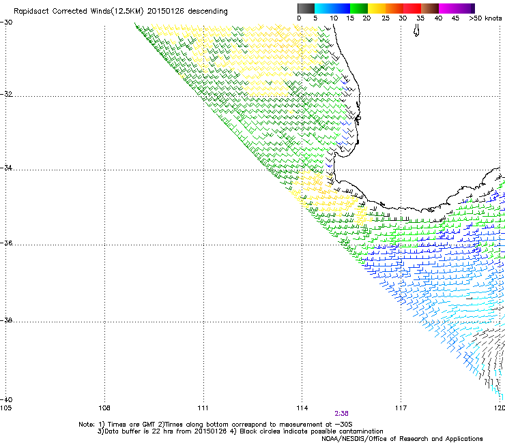Click the latitude label '-40'
The image size is (505, 443).
pos(6,399)
